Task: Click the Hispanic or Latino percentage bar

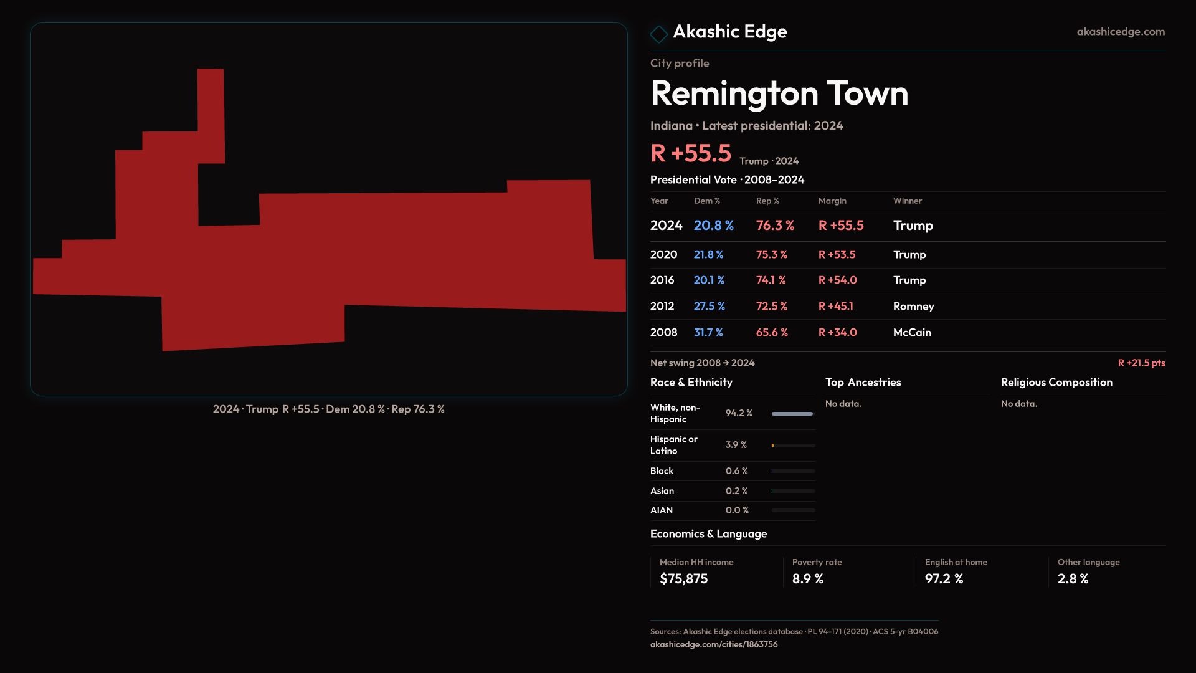Action: [x=792, y=446]
